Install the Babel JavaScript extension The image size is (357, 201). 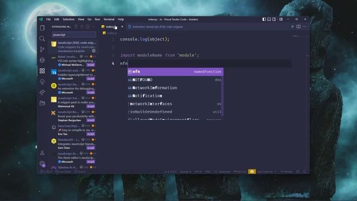pos(90,65)
